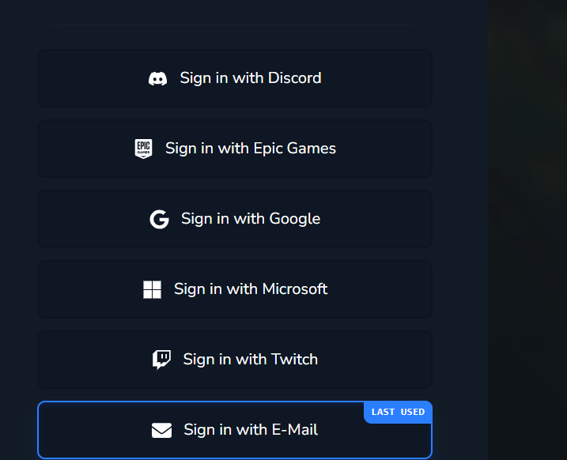Sign in with Google
The height and width of the screenshot is (460, 567).
[235, 219]
